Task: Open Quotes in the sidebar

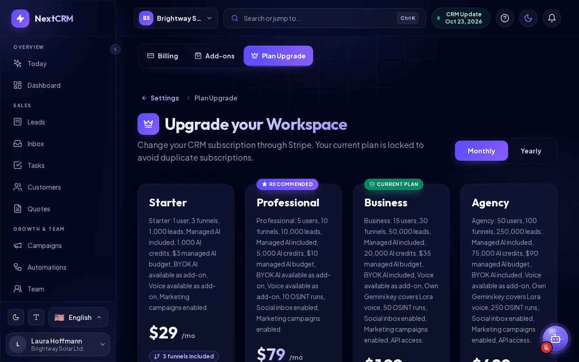Action: click(x=58, y=209)
